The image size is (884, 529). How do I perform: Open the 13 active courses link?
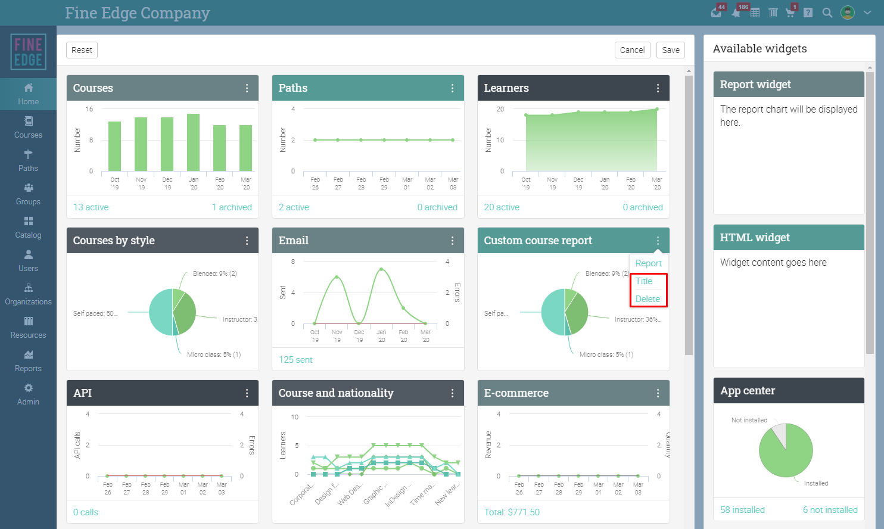pos(91,207)
